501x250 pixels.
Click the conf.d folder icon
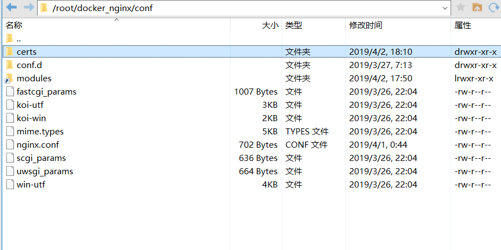pos(9,65)
